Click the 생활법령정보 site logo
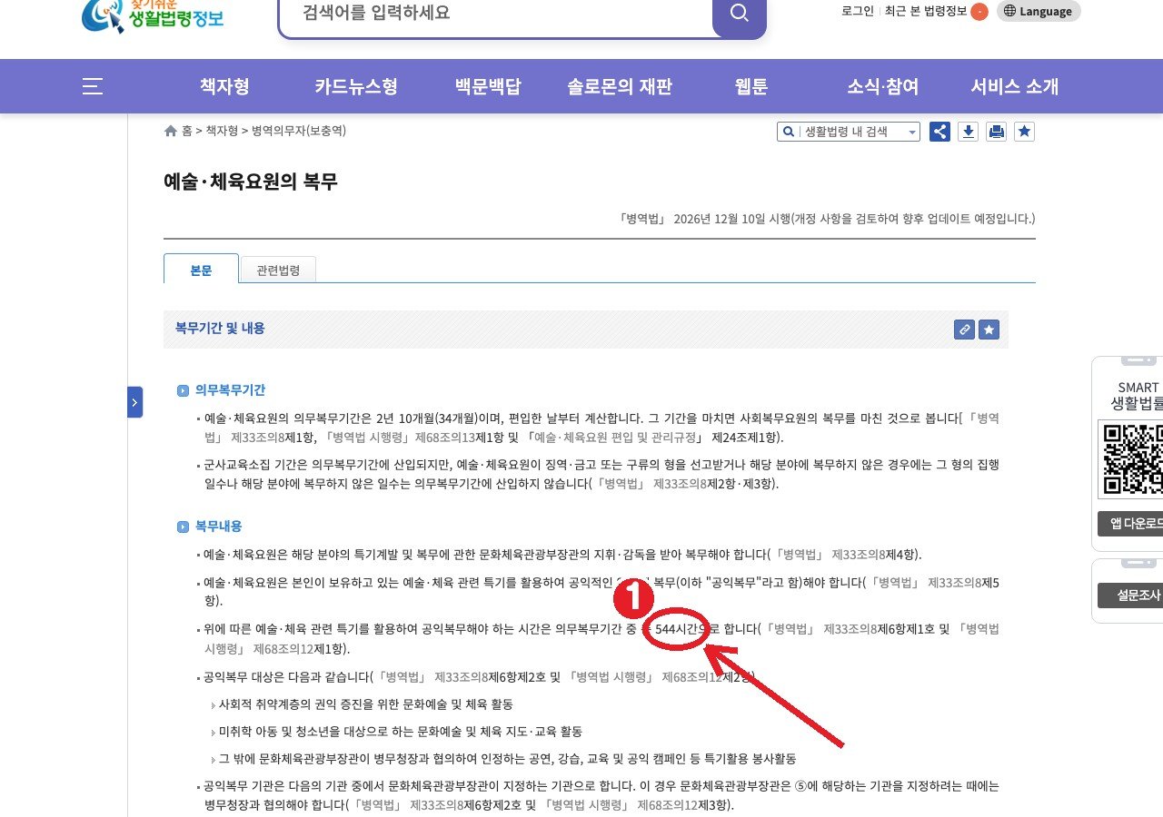This screenshot has width=1163, height=817. pos(152,15)
